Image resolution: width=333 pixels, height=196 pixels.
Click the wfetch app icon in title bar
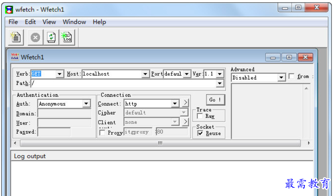coord(9,9)
